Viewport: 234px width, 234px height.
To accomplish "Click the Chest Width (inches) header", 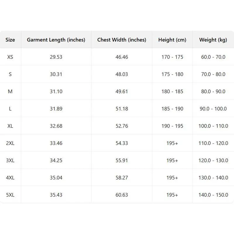I will pos(122,40).
